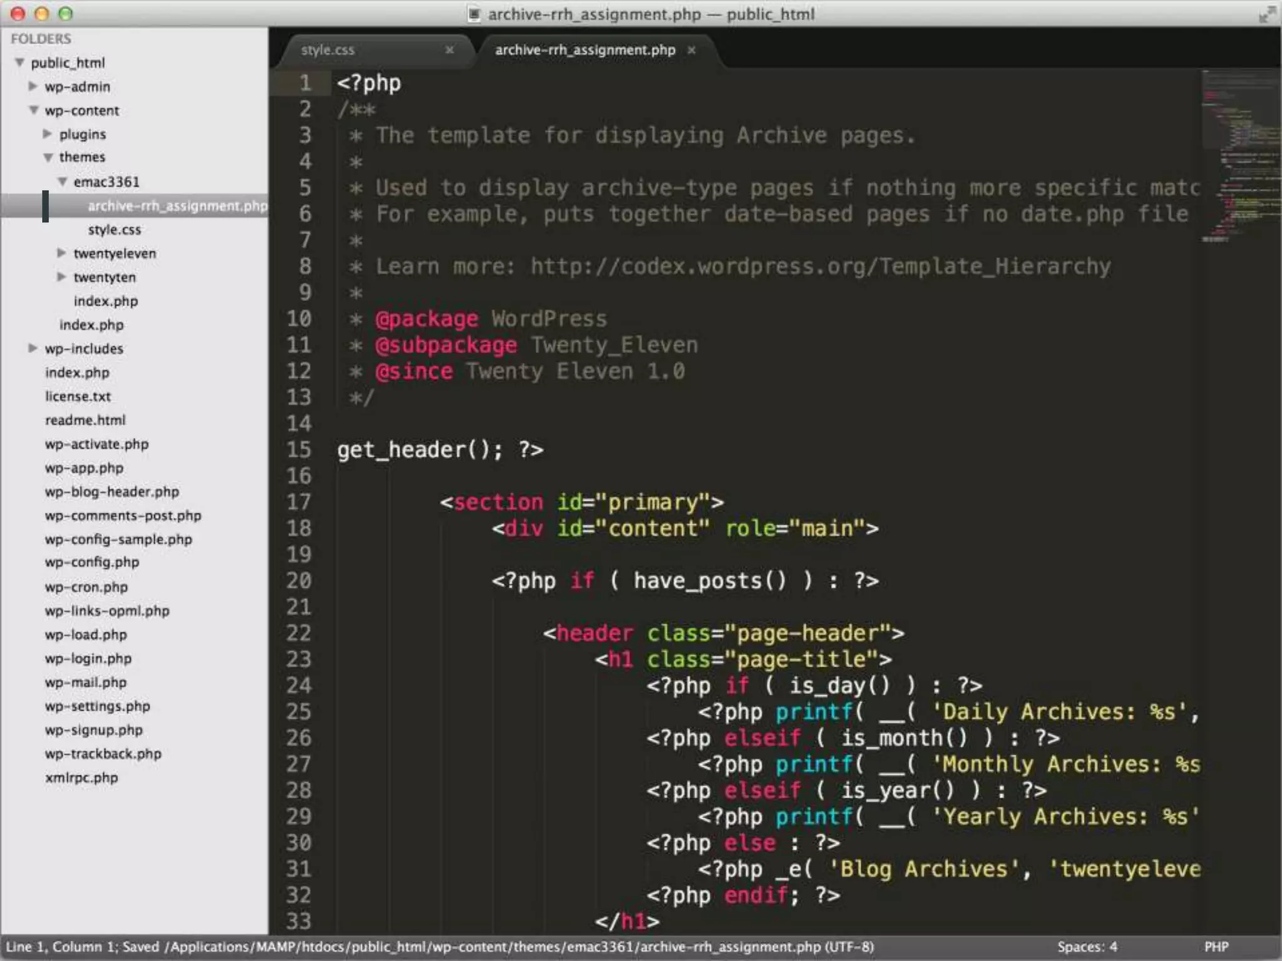Select the archive-rrh_assignment.php tab

[x=585, y=50]
